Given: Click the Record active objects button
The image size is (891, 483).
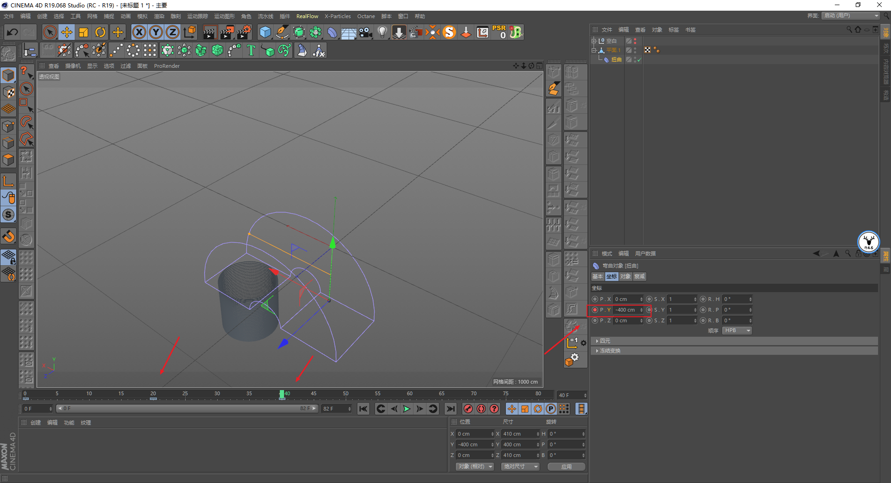Looking at the screenshot, I should point(468,409).
